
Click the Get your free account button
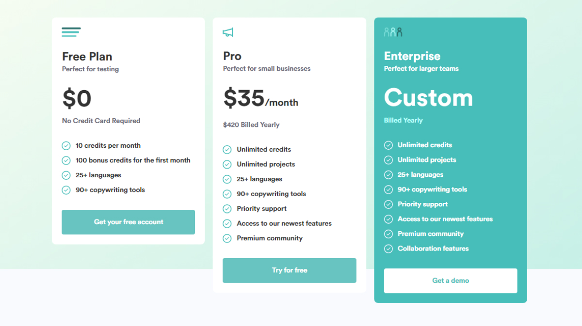click(128, 222)
